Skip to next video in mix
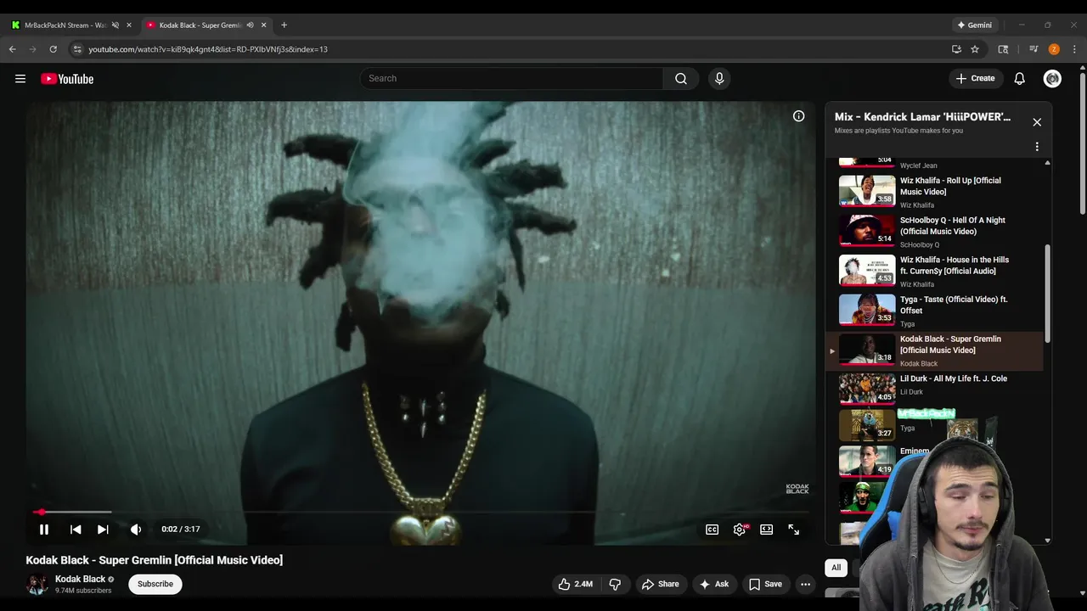Screen dimensions: 1087x611 click(x=103, y=530)
